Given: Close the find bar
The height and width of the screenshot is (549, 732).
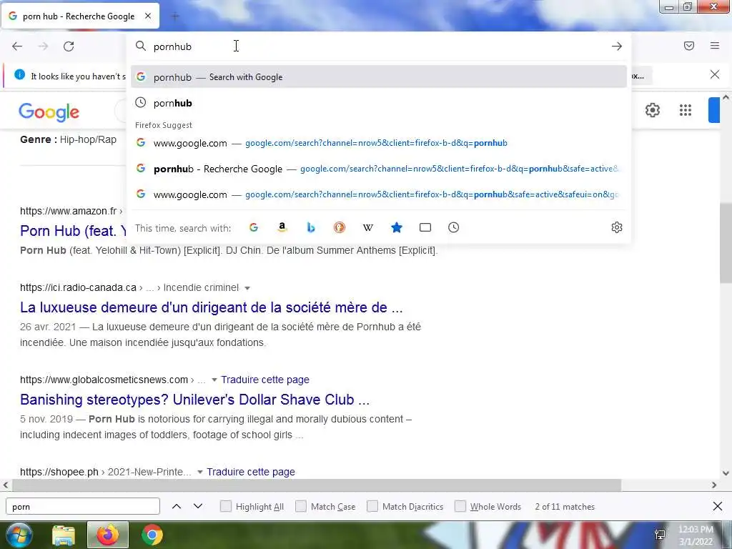Looking at the screenshot, I should click(718, 506).
